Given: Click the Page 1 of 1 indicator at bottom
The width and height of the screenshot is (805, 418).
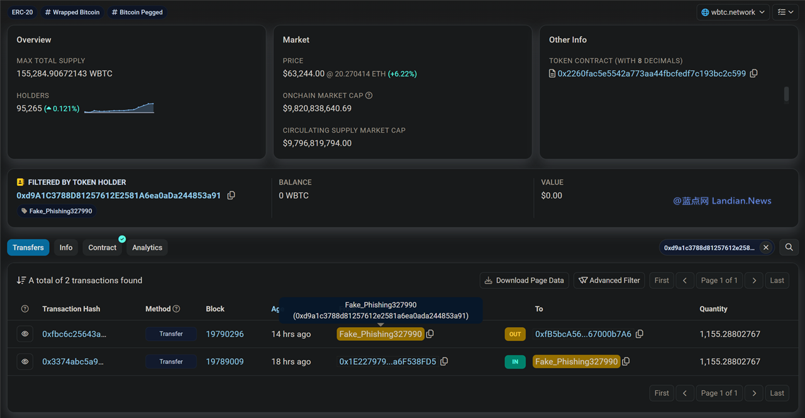Looking at the screenshot, I should tap(719, 393).
